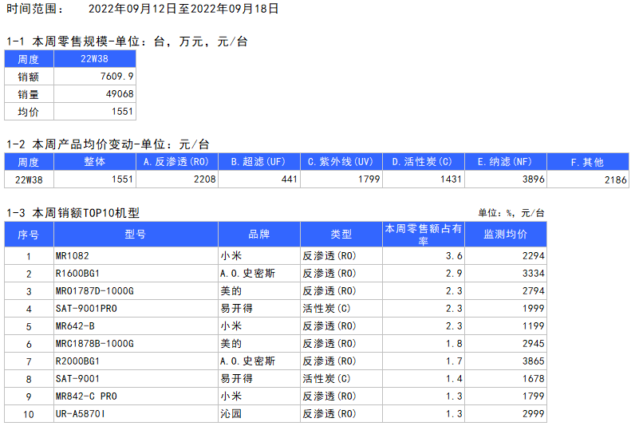
Task: Click the heading 1-3 本周销额TOP10机型
Action: click(x=73, y=213)
